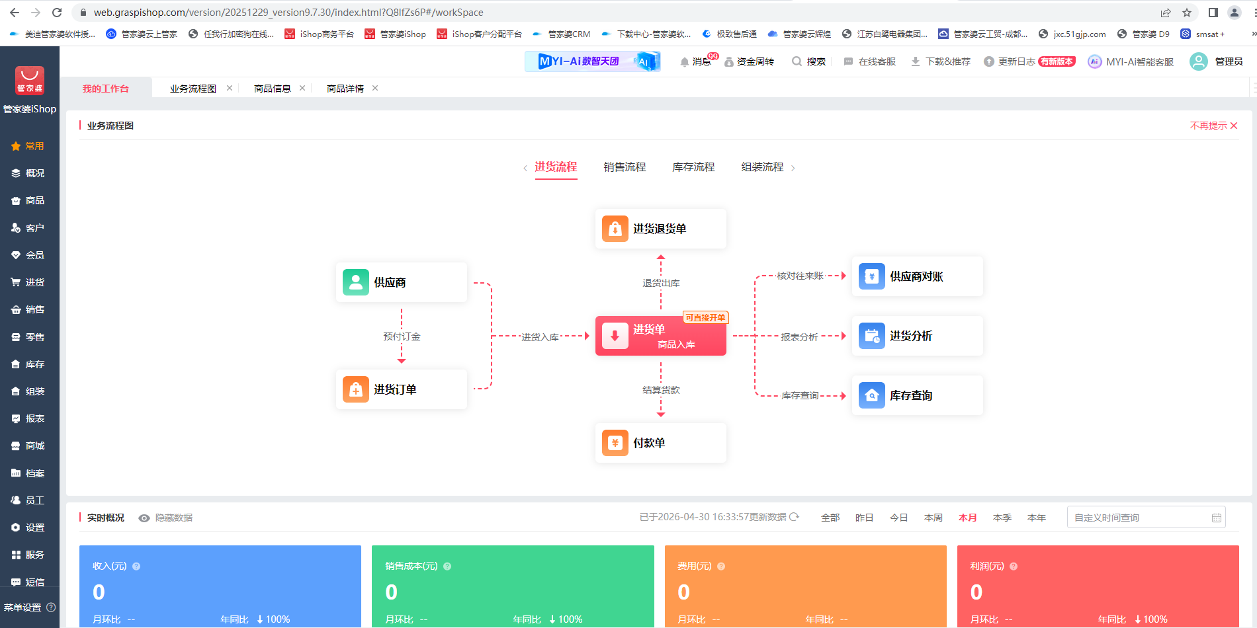Select the 进货流程 tab

pyautogui.click(x=556, y=167)
